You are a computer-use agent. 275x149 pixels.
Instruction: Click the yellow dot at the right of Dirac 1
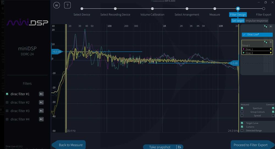pyautogui.click(x=271, y=49)
